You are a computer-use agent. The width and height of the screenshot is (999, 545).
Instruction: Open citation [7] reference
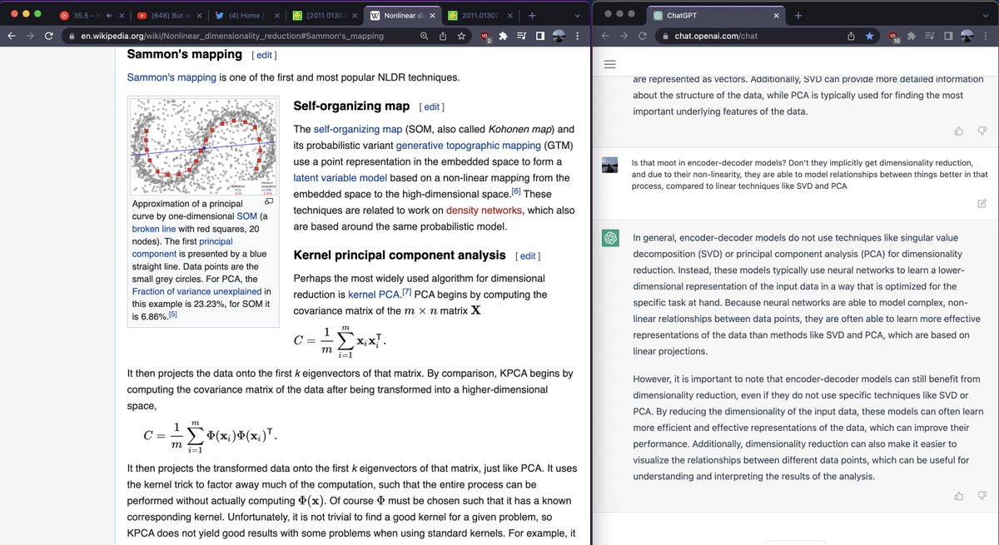(x=407, y=292)
